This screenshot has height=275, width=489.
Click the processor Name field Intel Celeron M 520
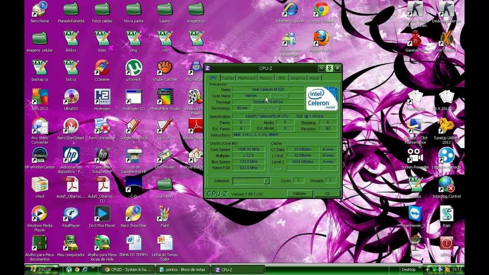(x=268, y=89)
